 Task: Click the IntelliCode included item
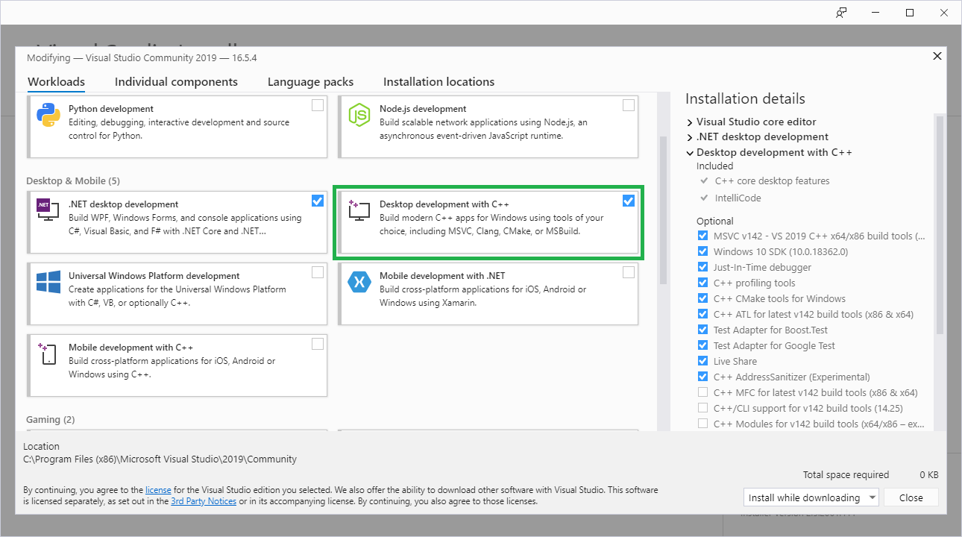(738, 198)
